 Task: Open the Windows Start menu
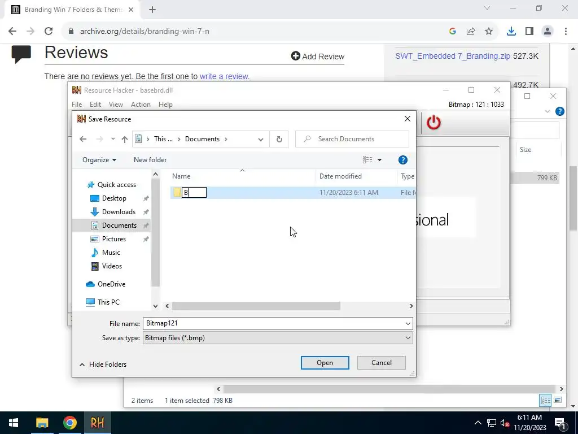[14, 423]
